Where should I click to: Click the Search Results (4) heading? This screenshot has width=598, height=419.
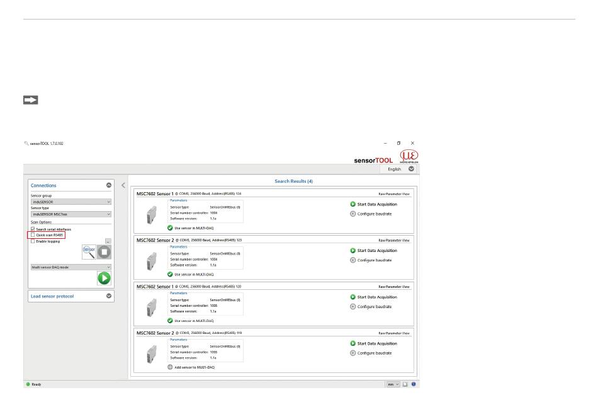[x=294, y=181]
